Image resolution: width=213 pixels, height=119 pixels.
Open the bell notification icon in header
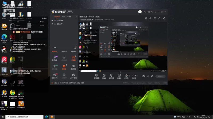tap(159, 18)
